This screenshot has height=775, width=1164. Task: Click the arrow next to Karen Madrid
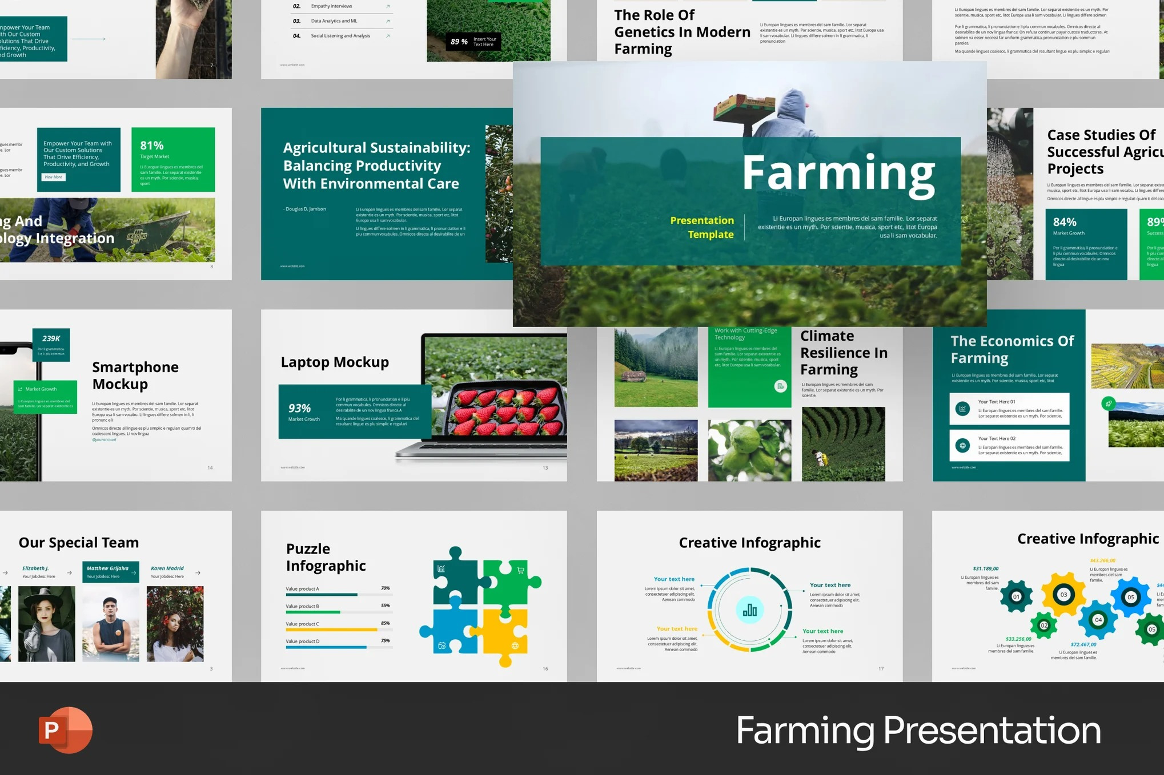(198, 572)
